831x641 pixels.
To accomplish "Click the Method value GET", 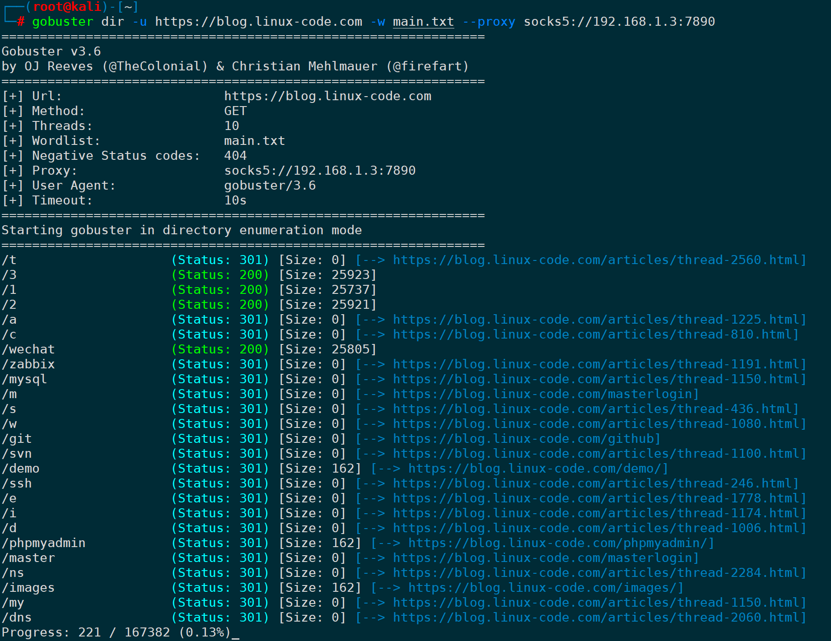I will tap(235, 111).
